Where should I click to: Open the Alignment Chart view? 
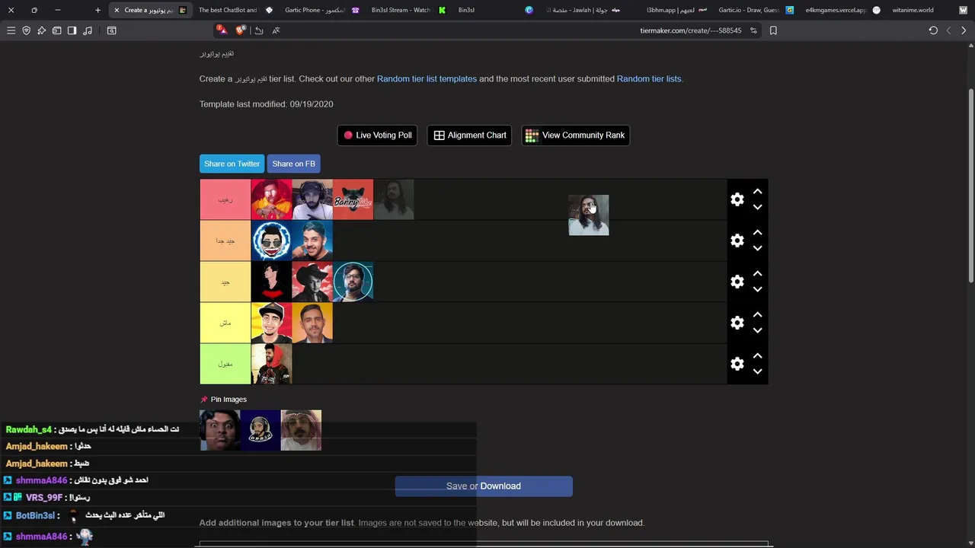(469, 135)
